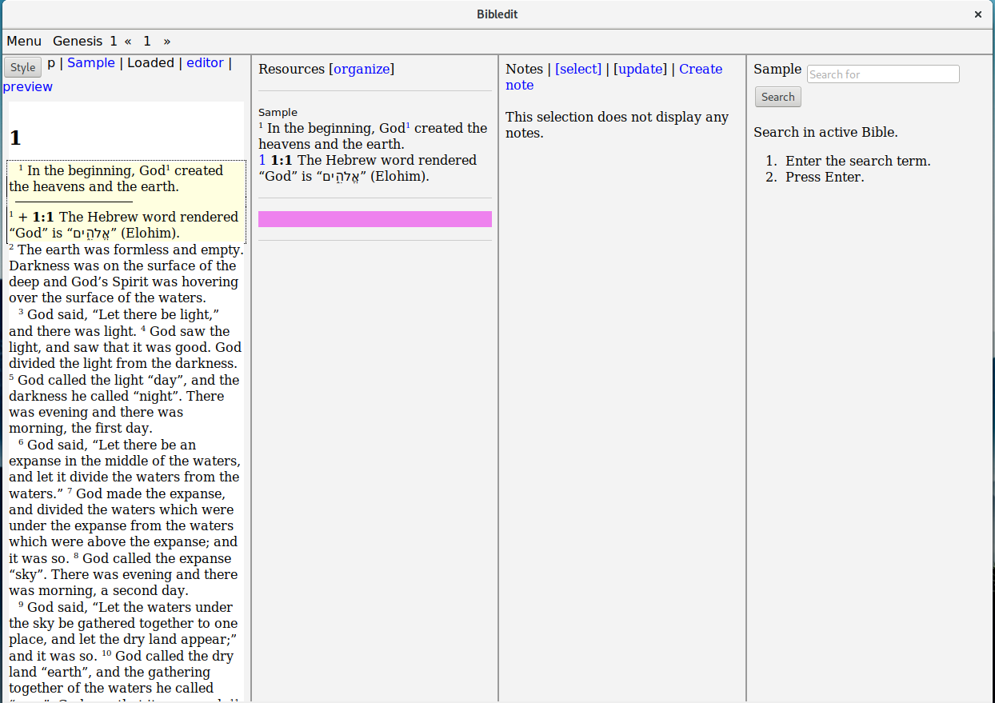Close the Bibledit window
This screenshot has height=703, width=995.
click(977, 14)
